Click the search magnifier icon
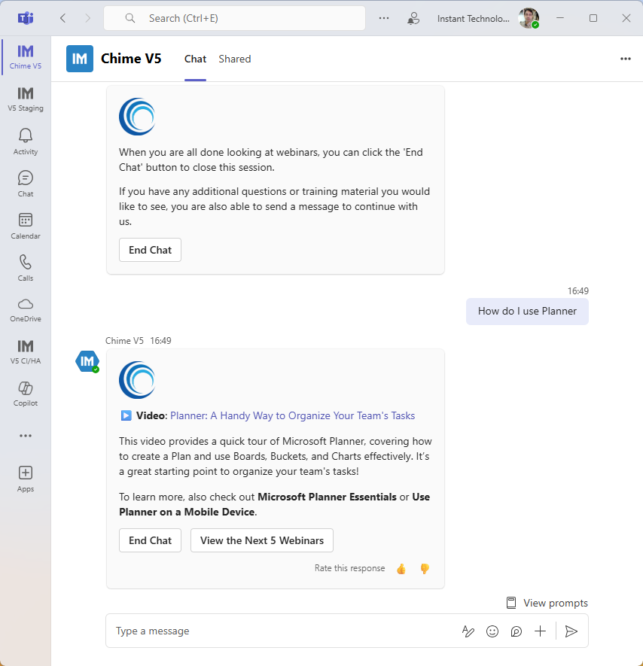643x666 pixels. click(130, 18)
